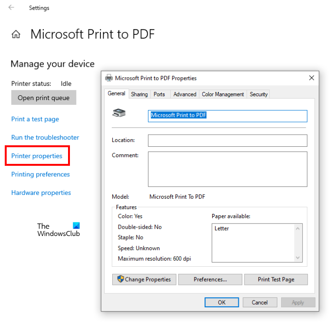
Task: Open the Security tab
Action: click(259, 94)
